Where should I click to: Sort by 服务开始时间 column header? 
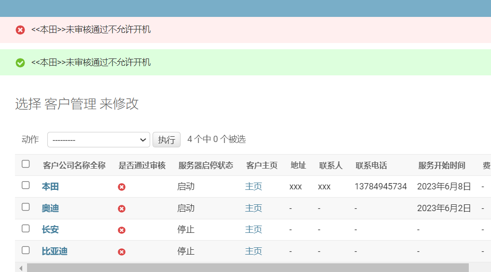[442, 166]
